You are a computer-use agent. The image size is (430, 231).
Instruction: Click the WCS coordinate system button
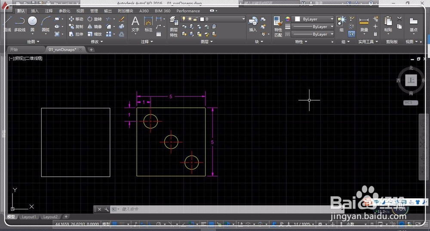410,103
